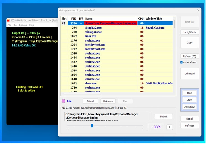Open the Options menu in BES window
206x144 pixels.
[23, 25]
